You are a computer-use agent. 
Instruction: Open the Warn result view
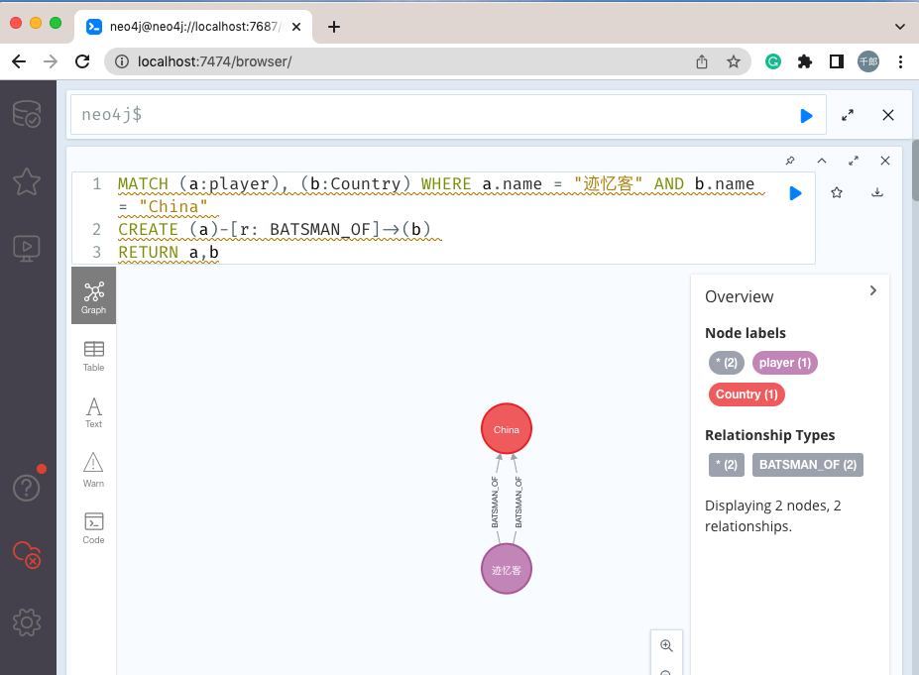coord(94,470)
